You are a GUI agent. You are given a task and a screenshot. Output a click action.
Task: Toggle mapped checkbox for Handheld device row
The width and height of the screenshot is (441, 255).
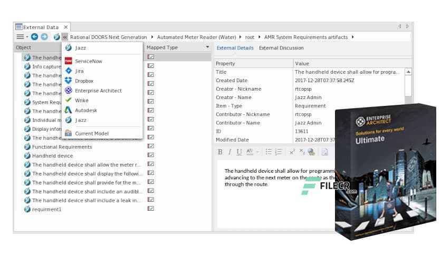(x=151, y=155)
